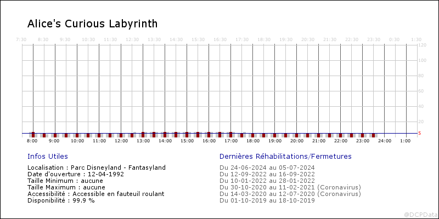This screenshot has height=219, width=439.
Task: Click the 20:30 label on the top axis
Action: pos(308,39)
